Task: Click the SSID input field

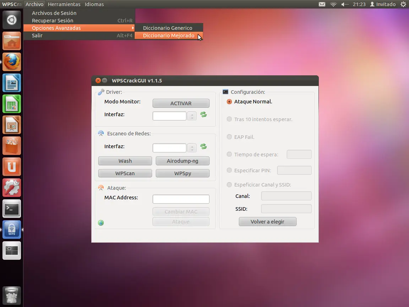Action: tap(287, 209)
